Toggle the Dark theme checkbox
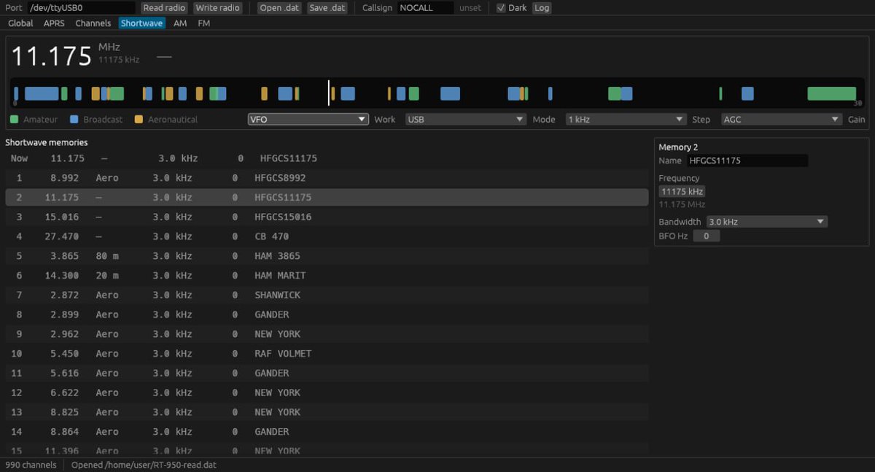The width and height of the screenshot is (875, 472). [500, 8]
